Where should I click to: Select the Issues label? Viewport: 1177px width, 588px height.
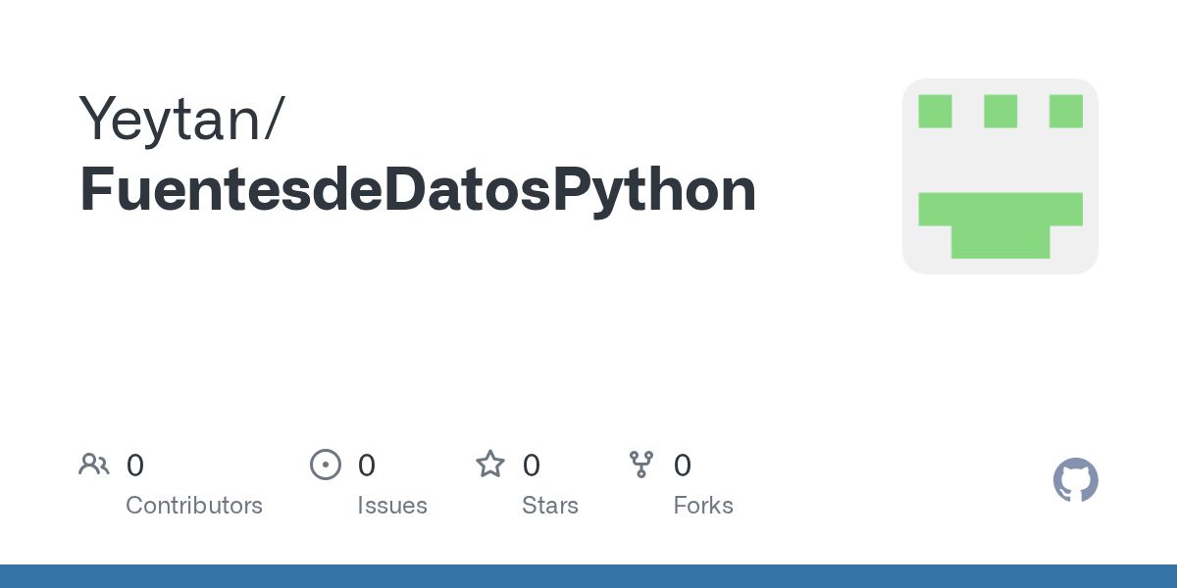click(392, 506)
